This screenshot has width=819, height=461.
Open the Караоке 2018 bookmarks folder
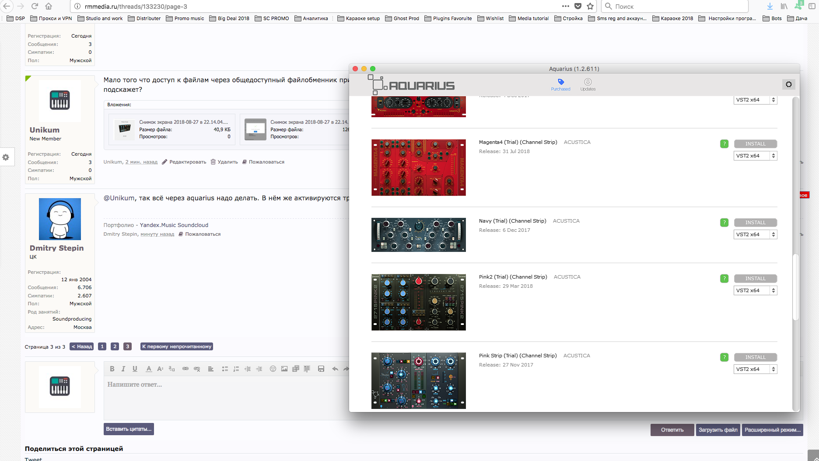click(673, 18)
